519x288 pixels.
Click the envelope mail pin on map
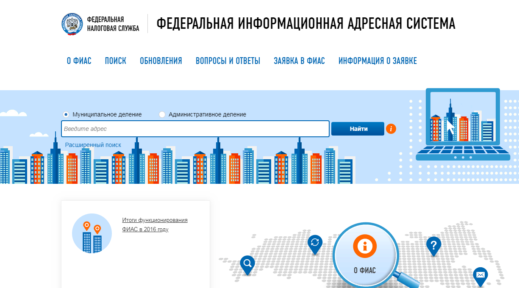(480, 275)
